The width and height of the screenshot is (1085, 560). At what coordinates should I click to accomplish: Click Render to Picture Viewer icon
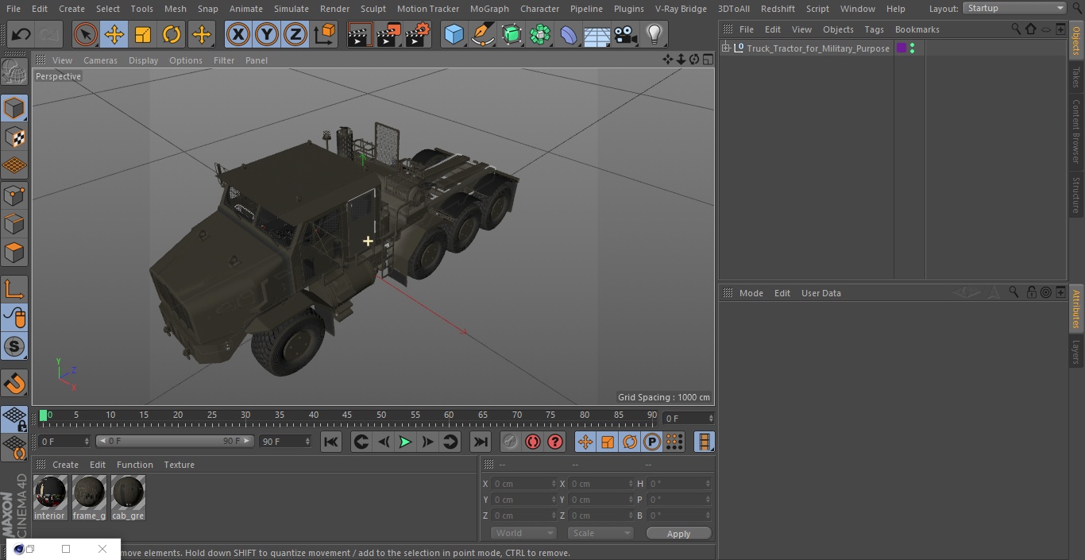pos(388,34)
